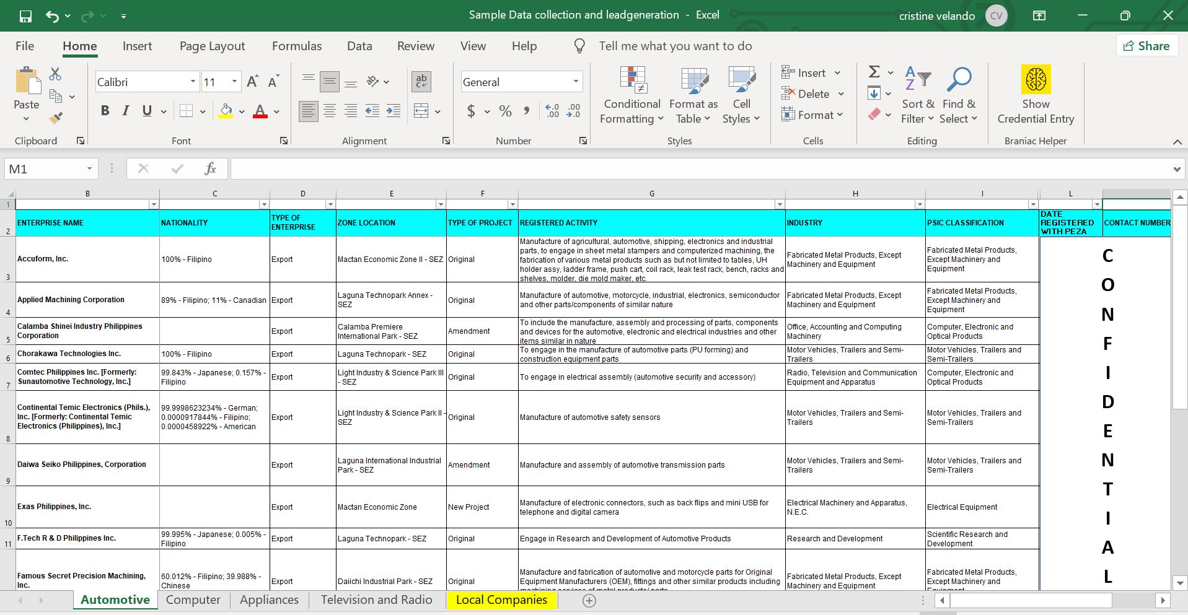
Task: Decrease font size with the small A
Action: [x=273, y=82]
